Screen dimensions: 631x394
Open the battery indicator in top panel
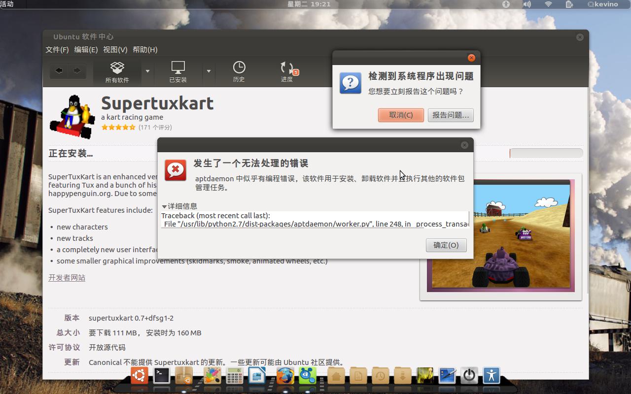click(x=569, y=4)
